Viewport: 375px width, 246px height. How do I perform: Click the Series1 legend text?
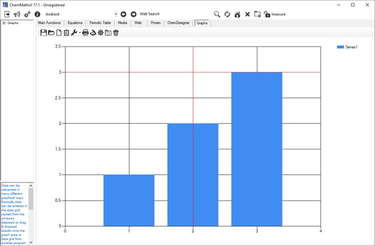click(352, 47)
